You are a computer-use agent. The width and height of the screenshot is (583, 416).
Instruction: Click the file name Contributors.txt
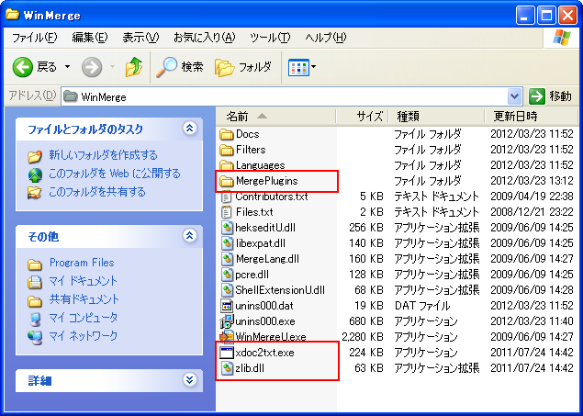click(272, 197)
